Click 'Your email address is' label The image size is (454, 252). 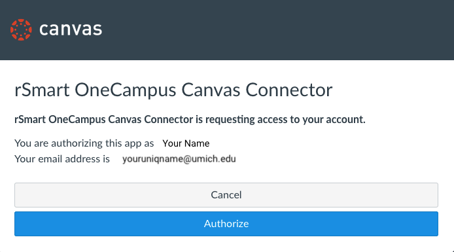[62, 159]
